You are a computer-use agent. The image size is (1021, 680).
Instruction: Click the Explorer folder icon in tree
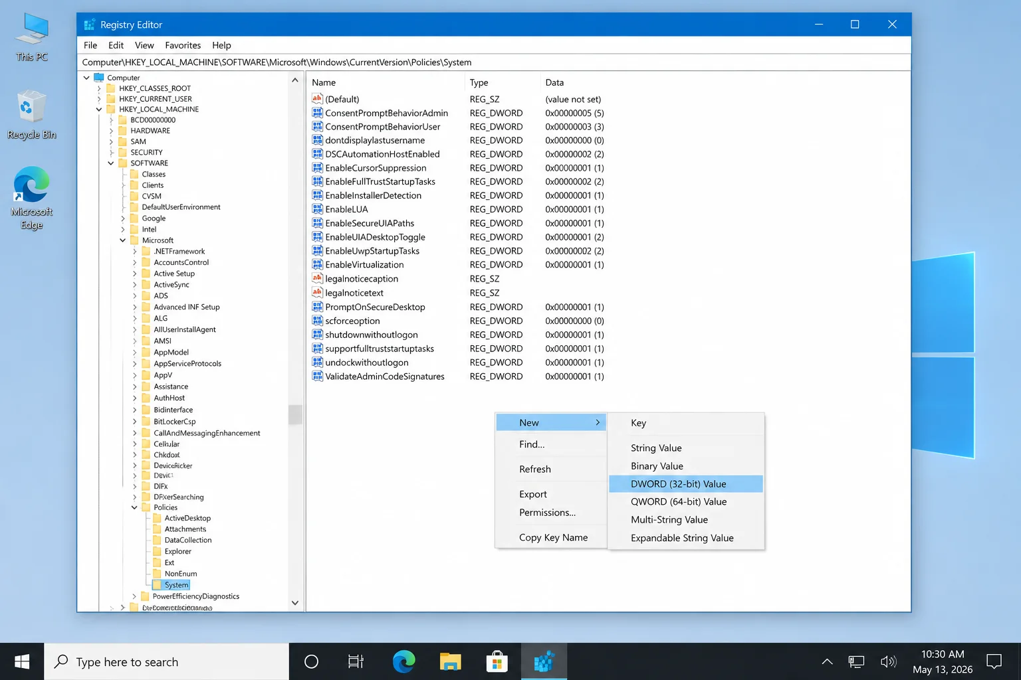click(x=157, y=551)
